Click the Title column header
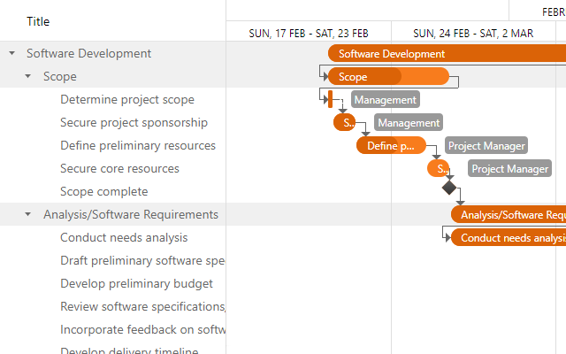 pos(38,21)
